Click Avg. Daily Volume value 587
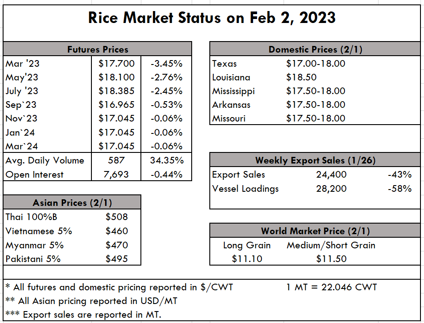The image size is (424, 323). (116, 160)
